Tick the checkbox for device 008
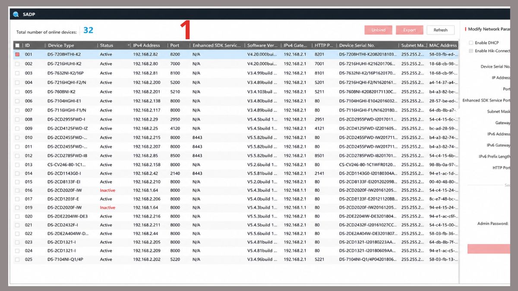Screen dimensions: 518x291 tap(17, 119)
